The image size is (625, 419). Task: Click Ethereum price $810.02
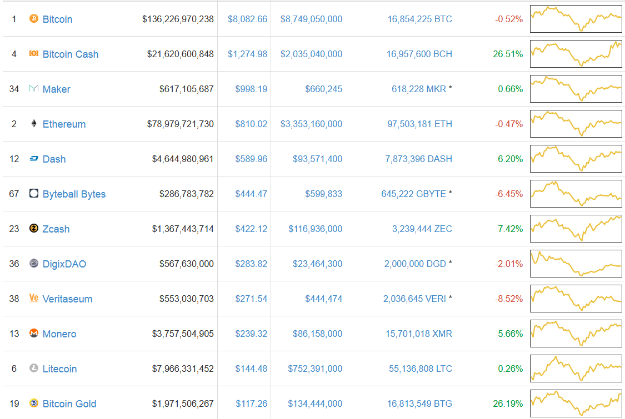point(251,124)
